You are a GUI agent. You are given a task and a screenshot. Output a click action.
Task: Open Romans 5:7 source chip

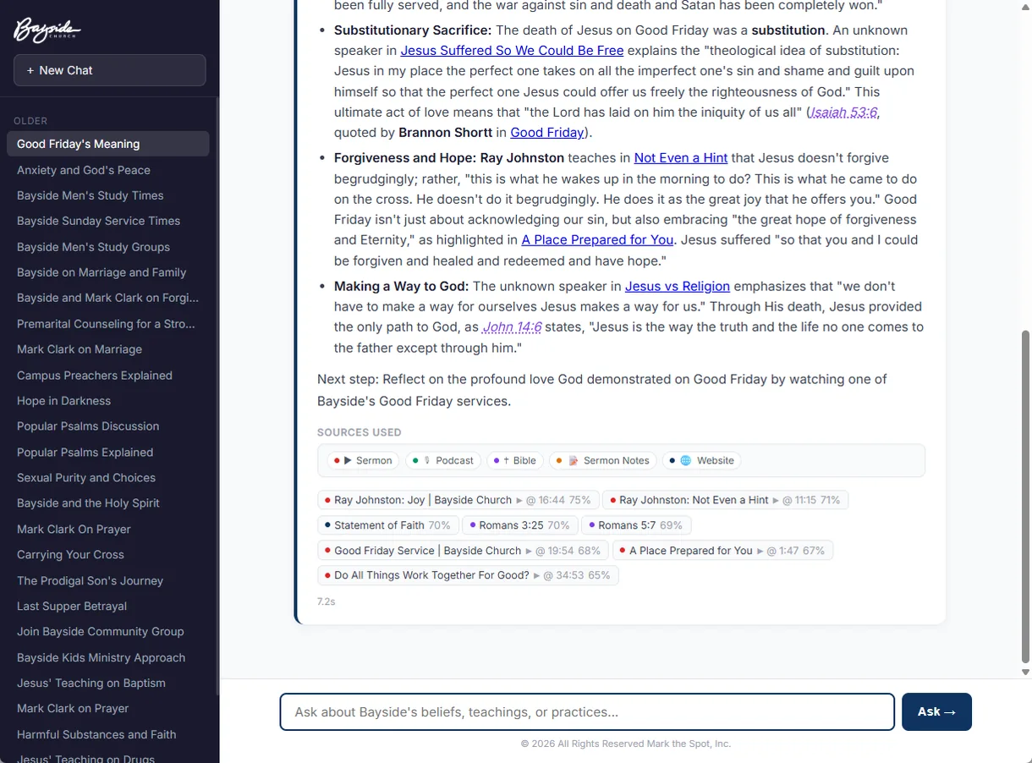[636, 525]
